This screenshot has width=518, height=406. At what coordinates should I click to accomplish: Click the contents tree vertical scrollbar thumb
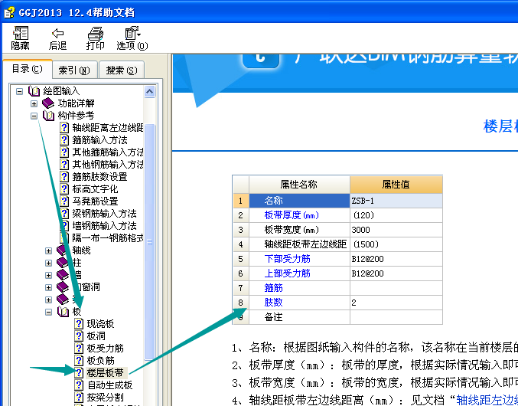[x=150, y=242]
